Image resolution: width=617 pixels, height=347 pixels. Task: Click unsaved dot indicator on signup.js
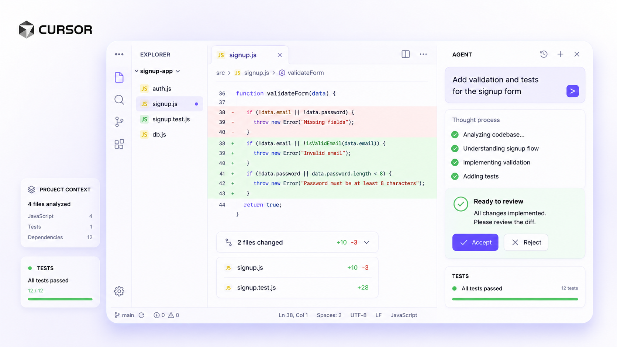point(196,104)
